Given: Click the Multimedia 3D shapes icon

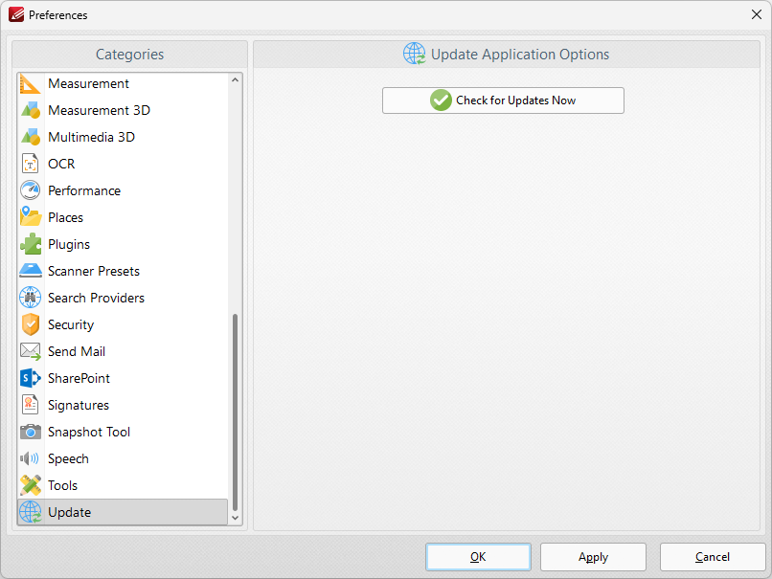Looking at the screenshot, I should [30, 137].
